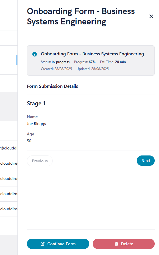Select the Stage 1 heading
This screenshot has height=255, width=159.
(36, 104)
